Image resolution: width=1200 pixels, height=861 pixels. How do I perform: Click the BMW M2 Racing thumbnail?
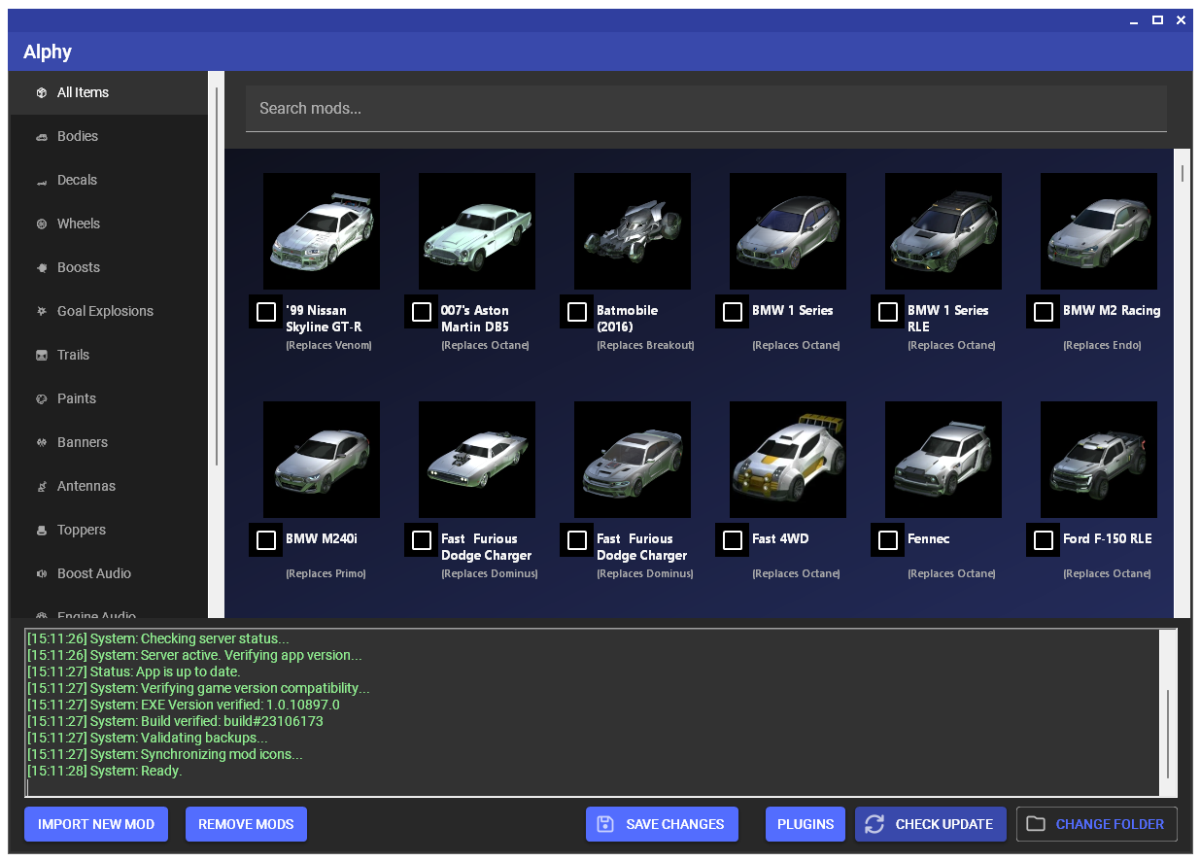click(x=1099, y=231)
